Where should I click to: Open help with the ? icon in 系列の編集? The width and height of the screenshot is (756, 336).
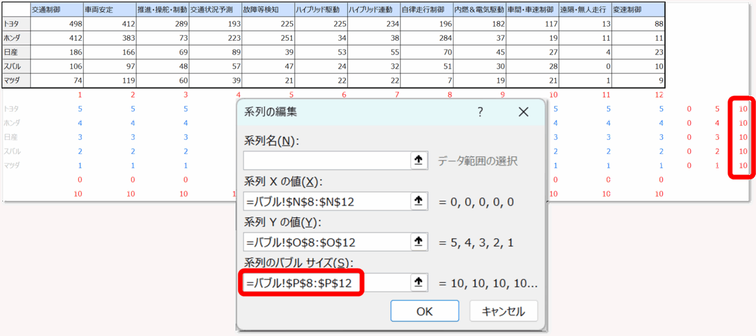point(480,112)
